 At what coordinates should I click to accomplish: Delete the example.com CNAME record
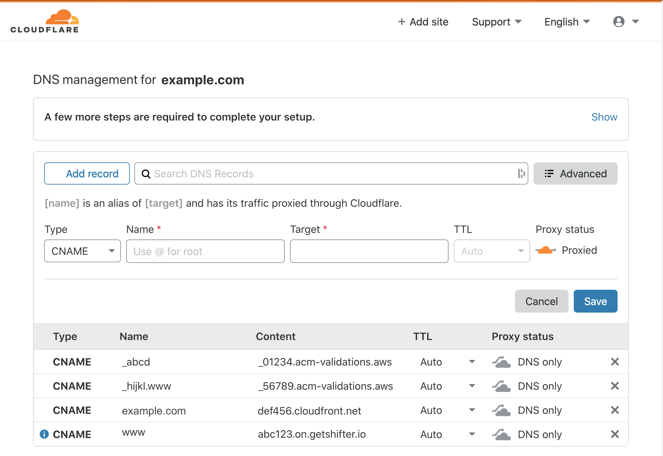(615, 410)
